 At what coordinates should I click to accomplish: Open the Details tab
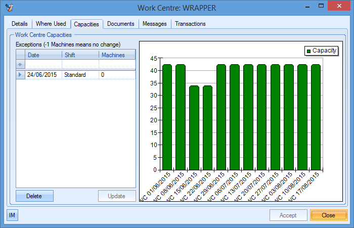pos(20,24)
